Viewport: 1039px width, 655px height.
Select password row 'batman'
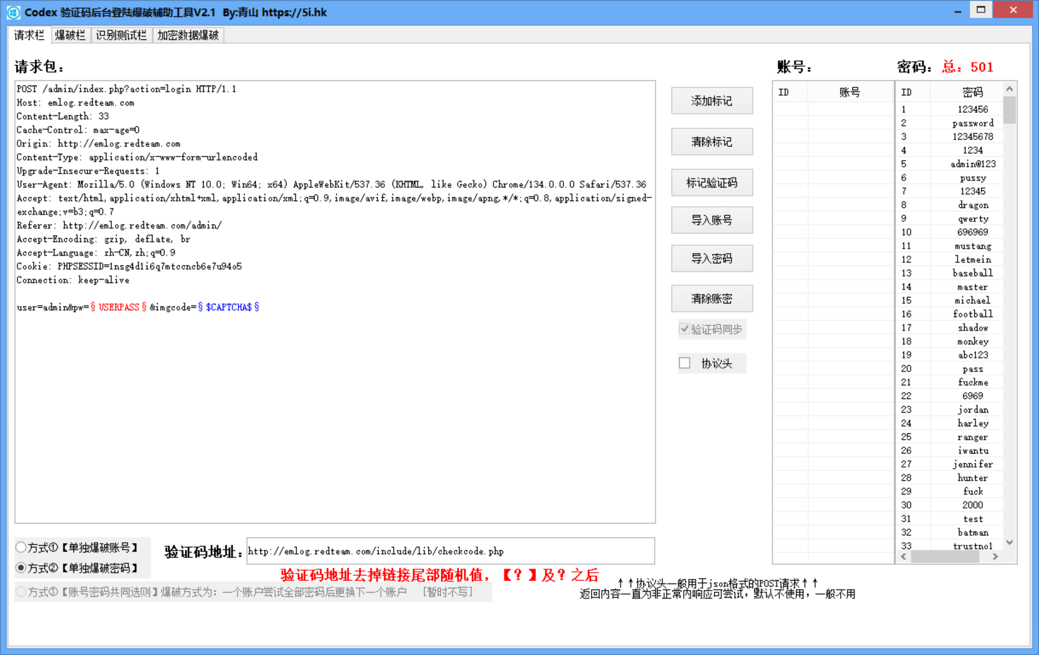[950, 532]
